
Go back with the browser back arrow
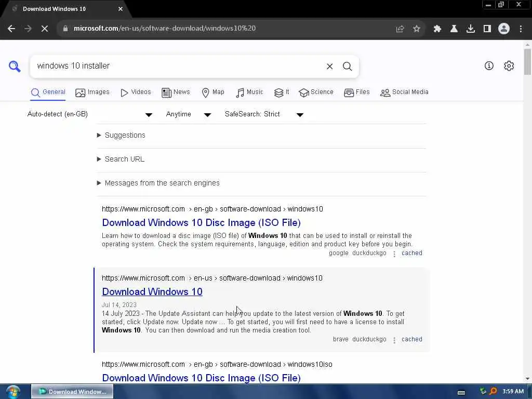(x=11, y=29)
